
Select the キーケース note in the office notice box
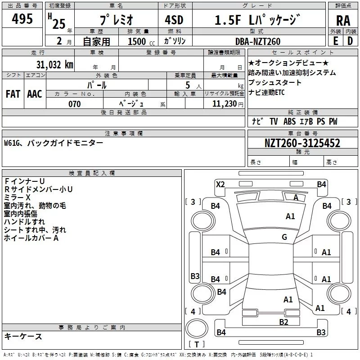23,336
